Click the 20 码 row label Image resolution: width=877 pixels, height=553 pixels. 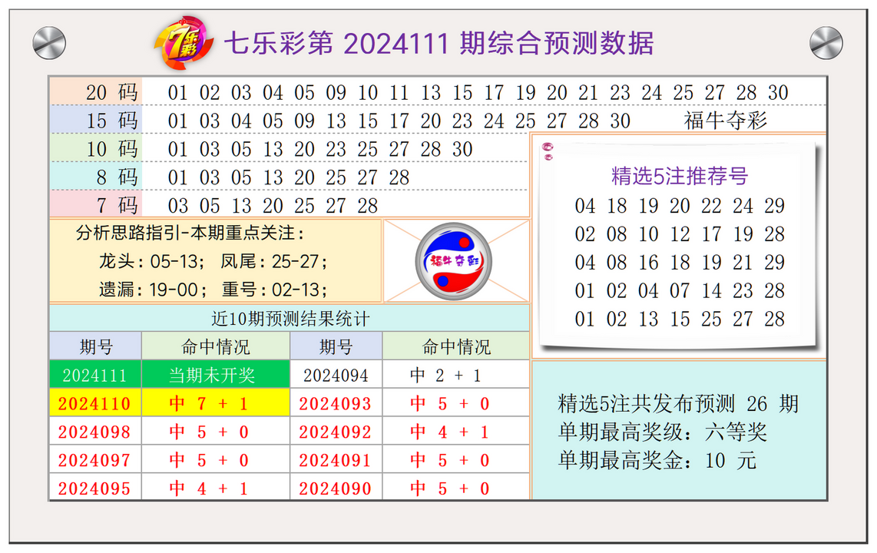(x=96, y=91)
